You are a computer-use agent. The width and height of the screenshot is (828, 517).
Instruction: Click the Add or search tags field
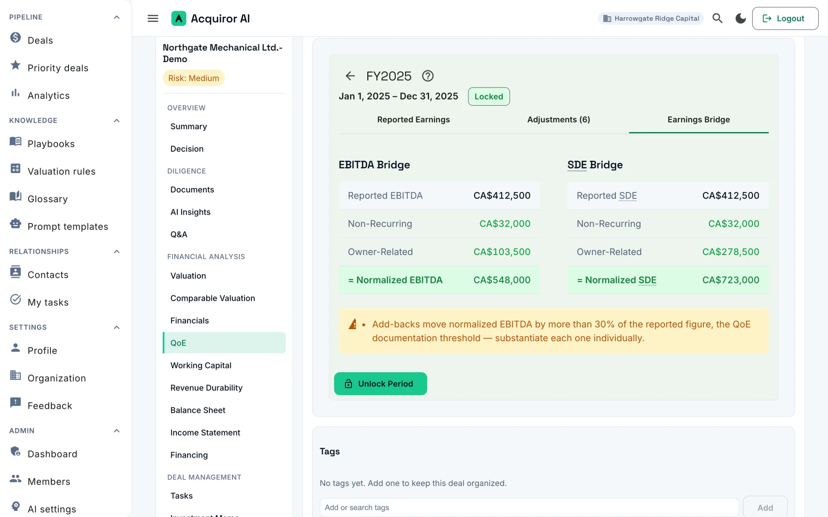click(529, 508)
